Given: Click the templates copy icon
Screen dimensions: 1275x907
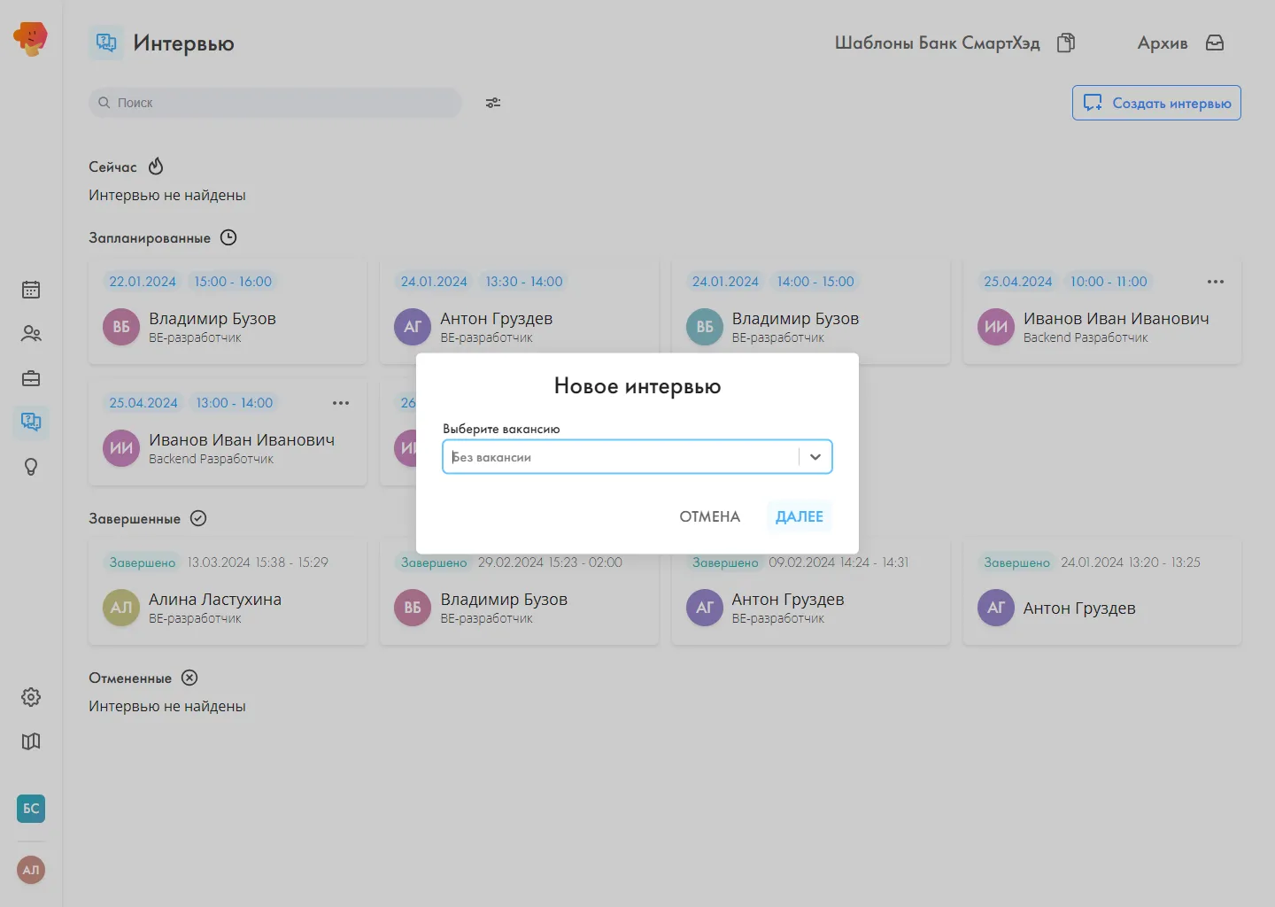Looking at the screenshot, I should click(1066, 43).
